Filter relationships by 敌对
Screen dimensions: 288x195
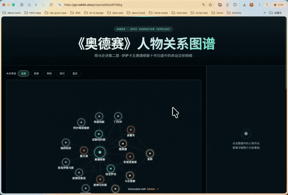pyautogui.click(x=62, y=74)
